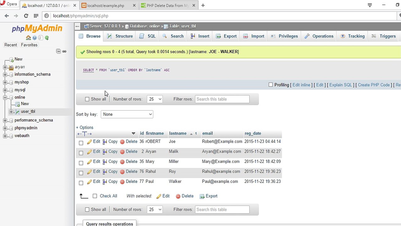401x226 pixels.
Task: Click pencil Edit icon in Rahul row
Action: tap(90, 172)
